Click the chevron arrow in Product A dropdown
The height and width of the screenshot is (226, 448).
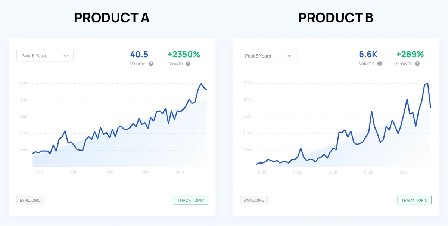tap(66, 56)
